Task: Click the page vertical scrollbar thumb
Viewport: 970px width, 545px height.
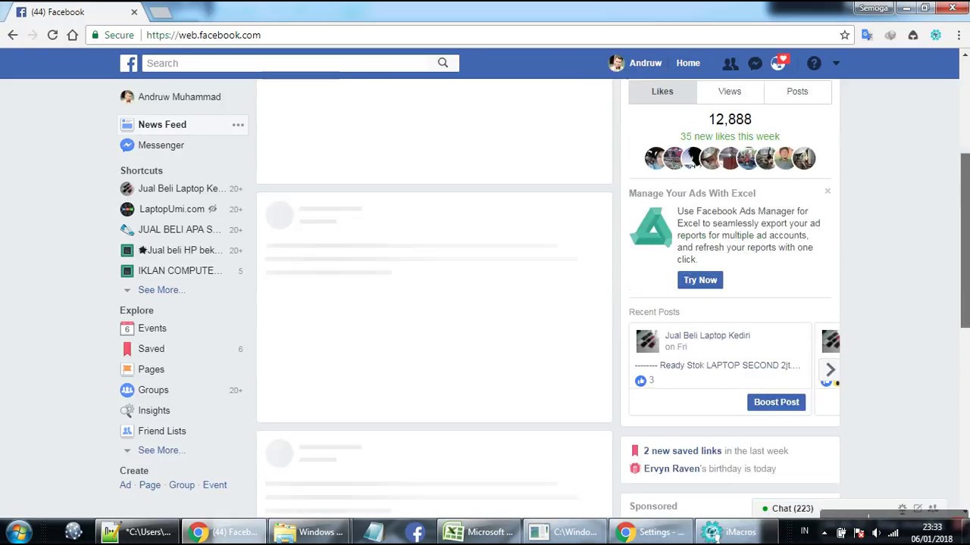Action: click(965, 240)
